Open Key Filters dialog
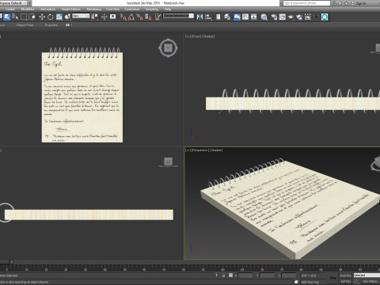380x285 pixels. pyautogui.click(x=370, y=282)
